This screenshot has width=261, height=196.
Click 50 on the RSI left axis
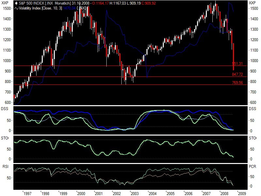pos(9,178)
